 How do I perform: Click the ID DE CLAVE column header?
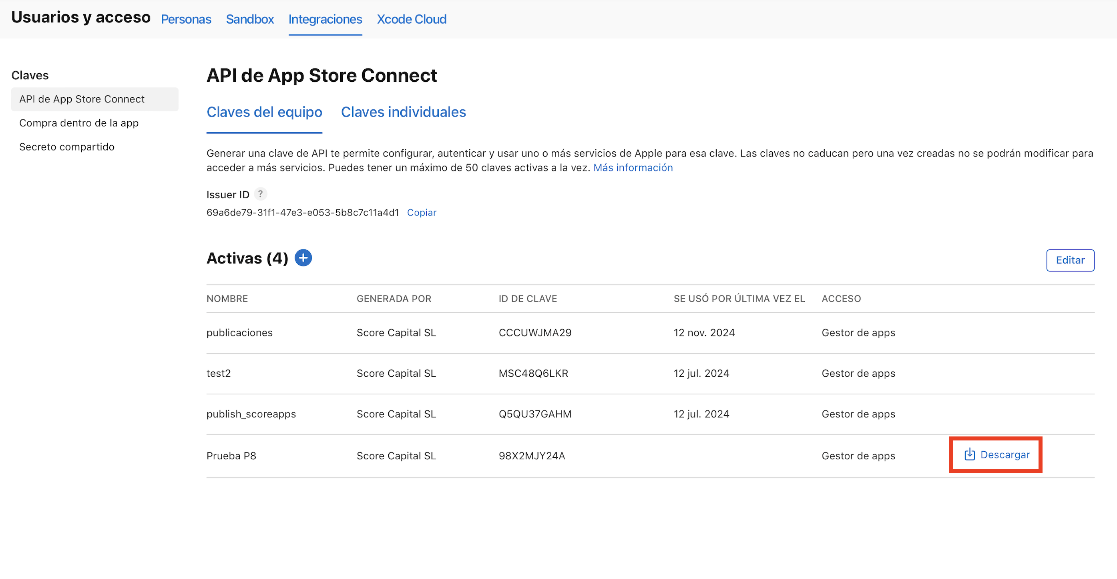click(528, 298)
